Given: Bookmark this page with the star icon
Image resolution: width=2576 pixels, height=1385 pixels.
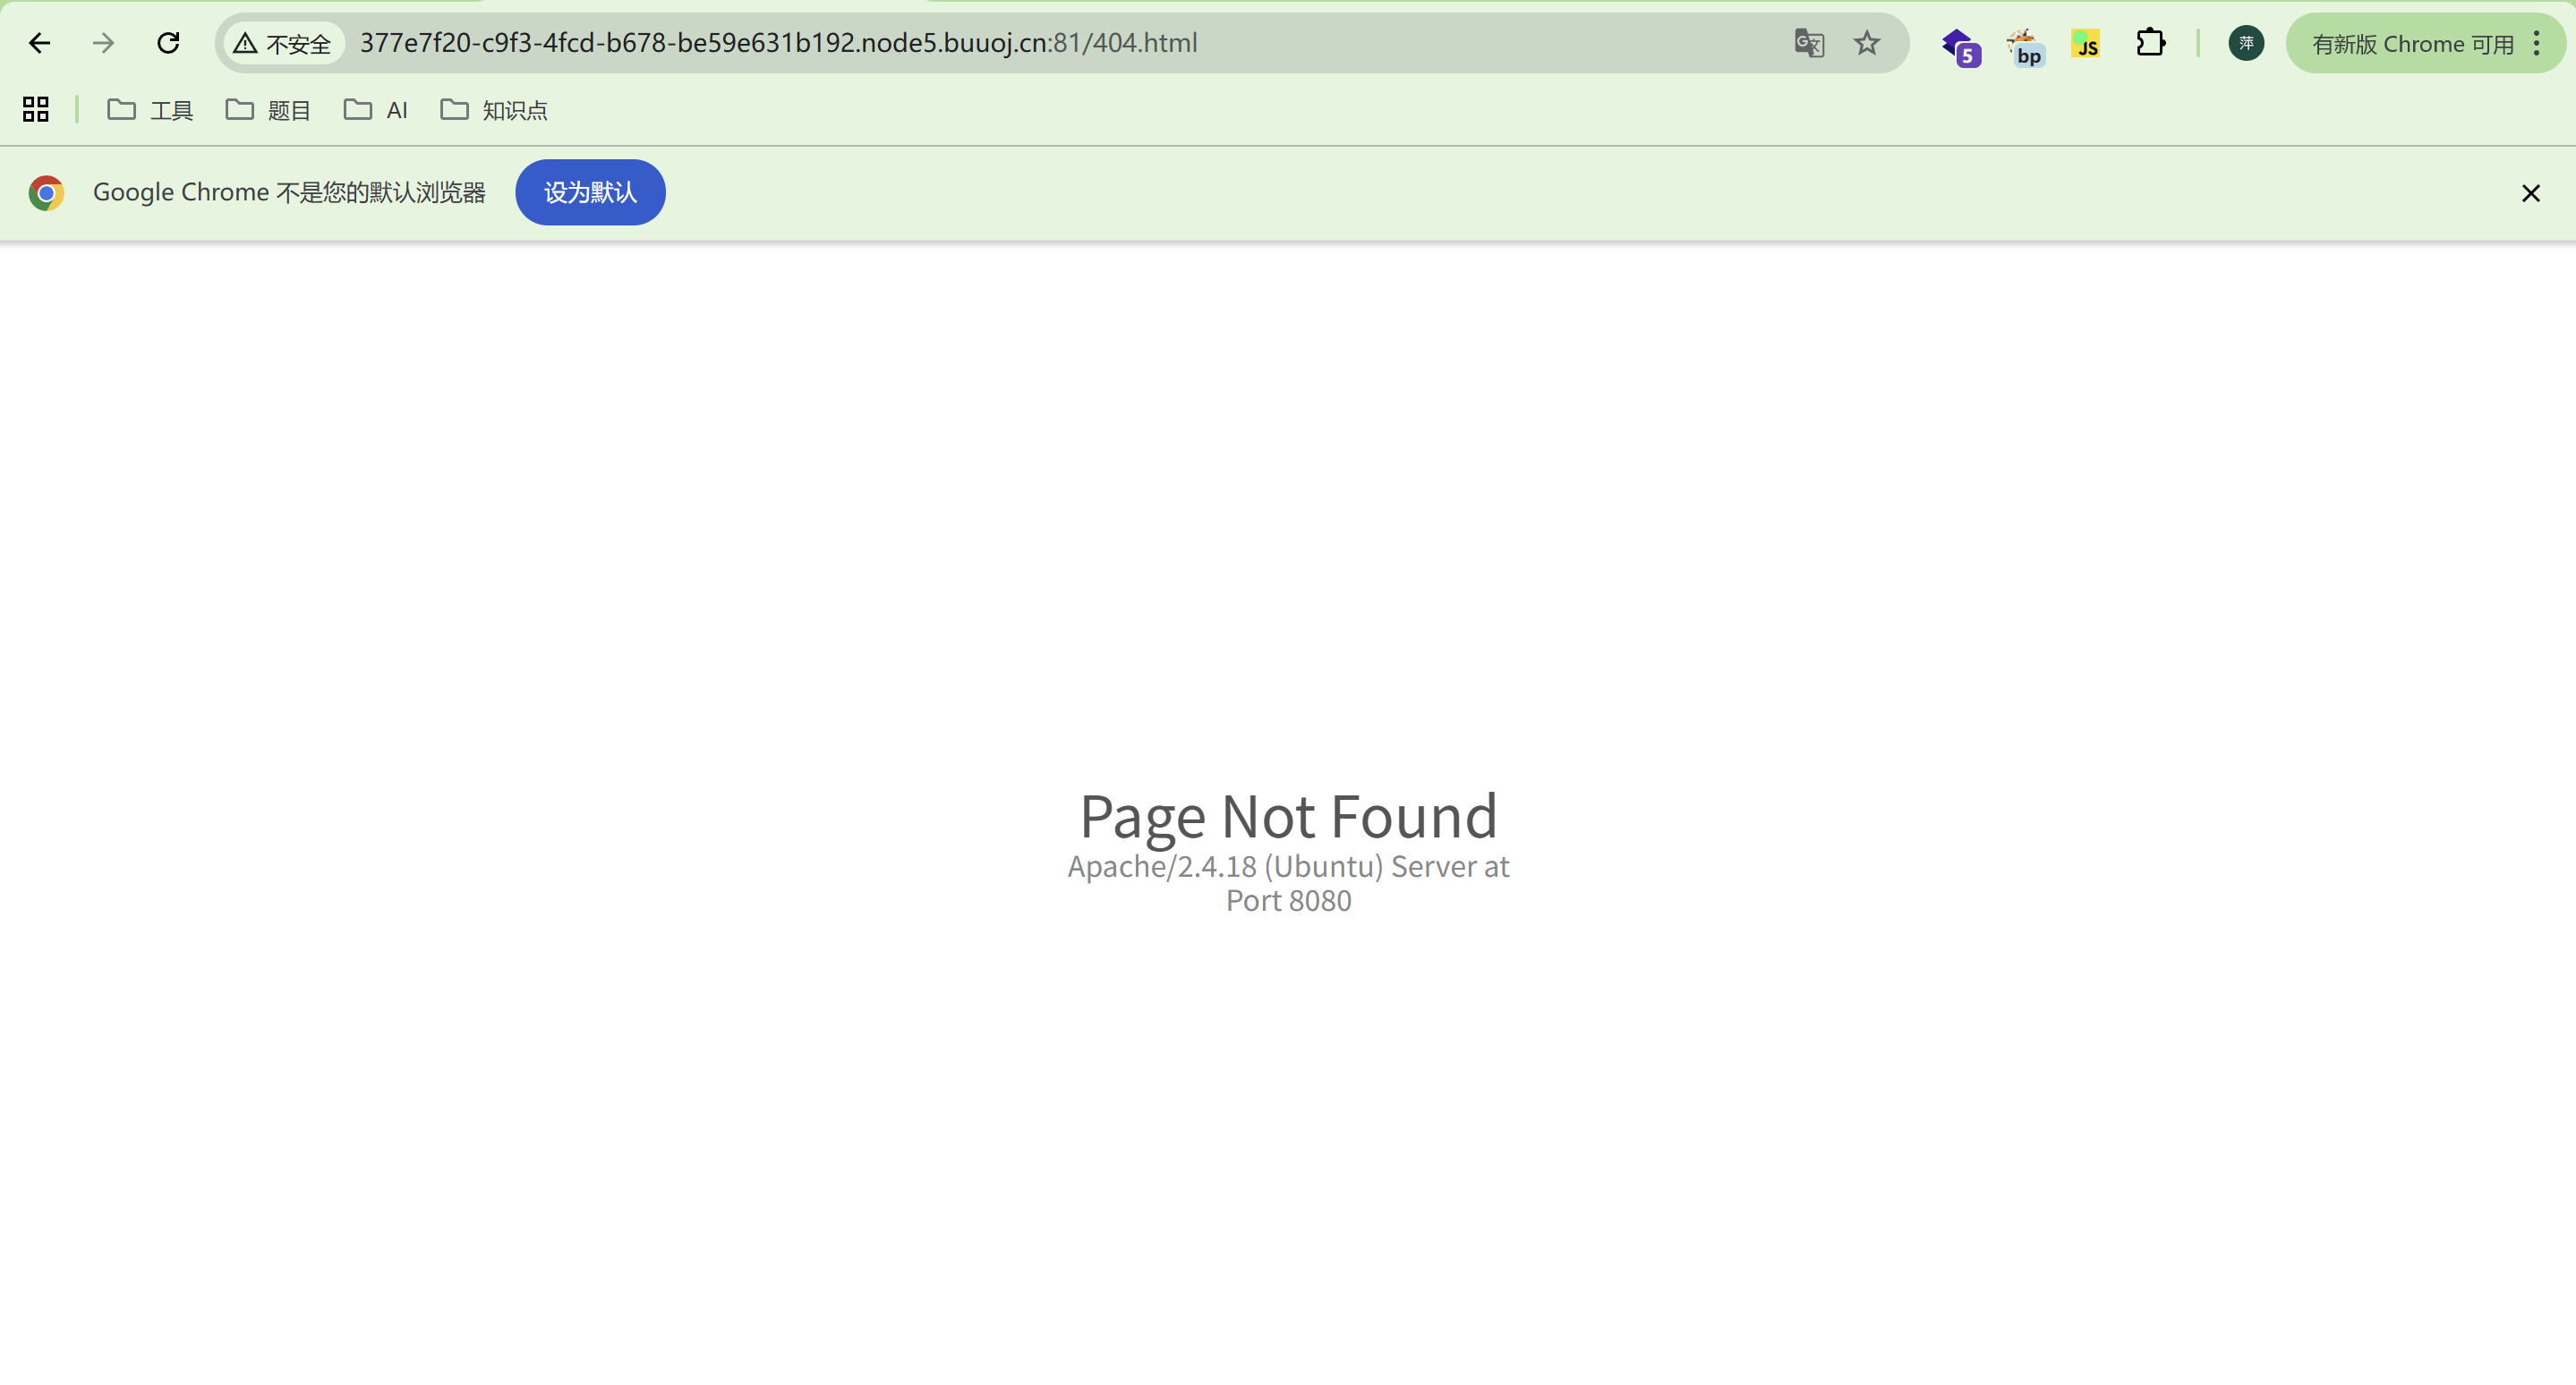Looking at the screenshot, I should click(1866, 43).
